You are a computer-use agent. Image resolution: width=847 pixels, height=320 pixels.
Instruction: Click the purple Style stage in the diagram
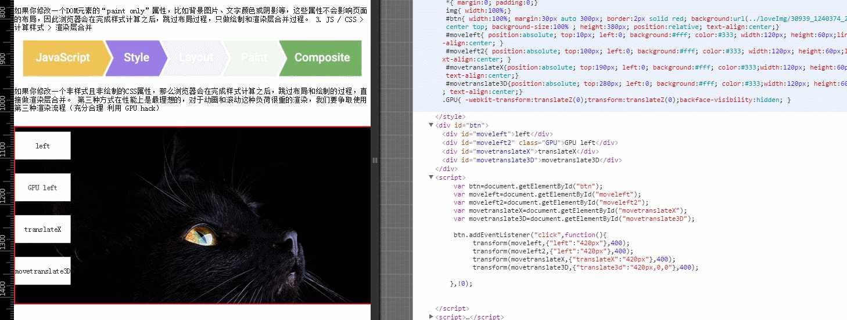(x=137, y=58)
